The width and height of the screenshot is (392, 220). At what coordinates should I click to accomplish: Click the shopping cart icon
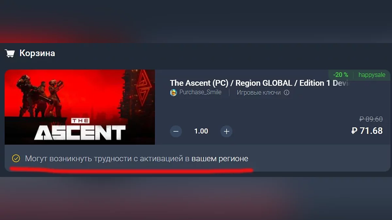pos(9,53)
